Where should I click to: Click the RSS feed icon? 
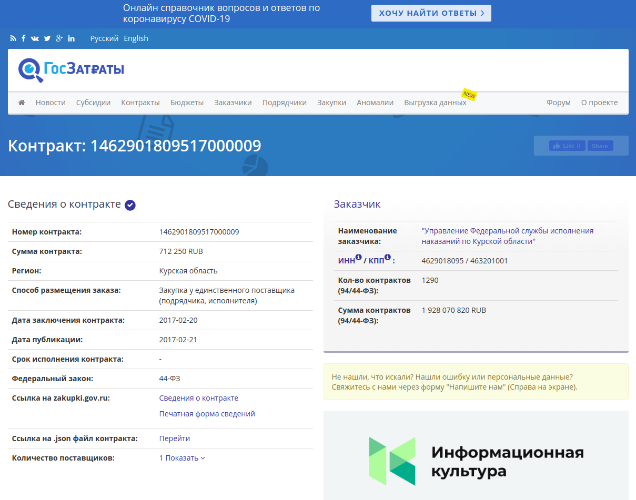click(x=13, y=38)
